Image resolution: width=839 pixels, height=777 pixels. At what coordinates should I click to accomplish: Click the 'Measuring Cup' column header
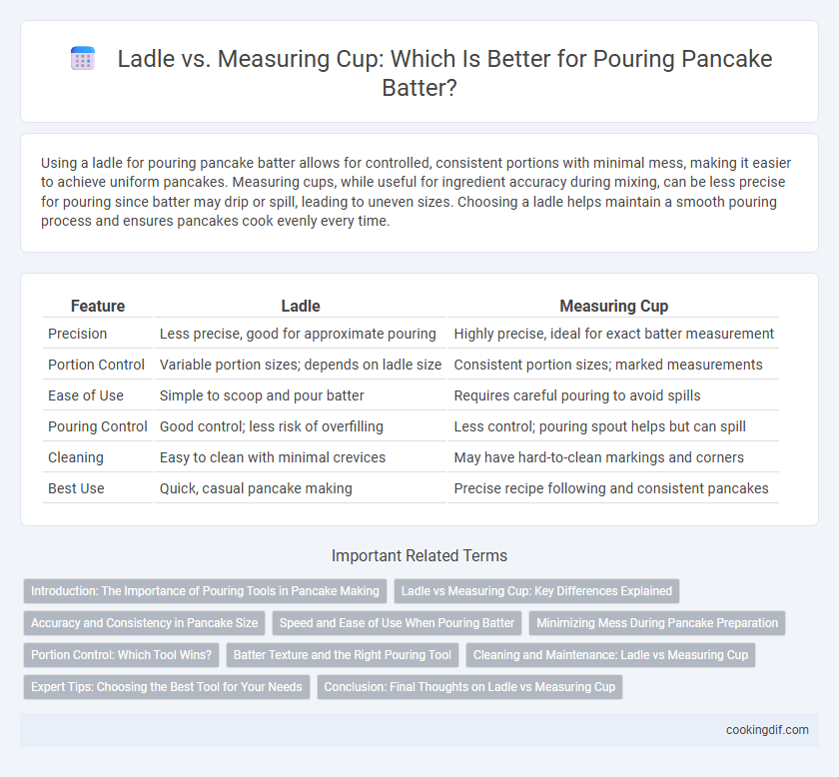pos(613,306)
